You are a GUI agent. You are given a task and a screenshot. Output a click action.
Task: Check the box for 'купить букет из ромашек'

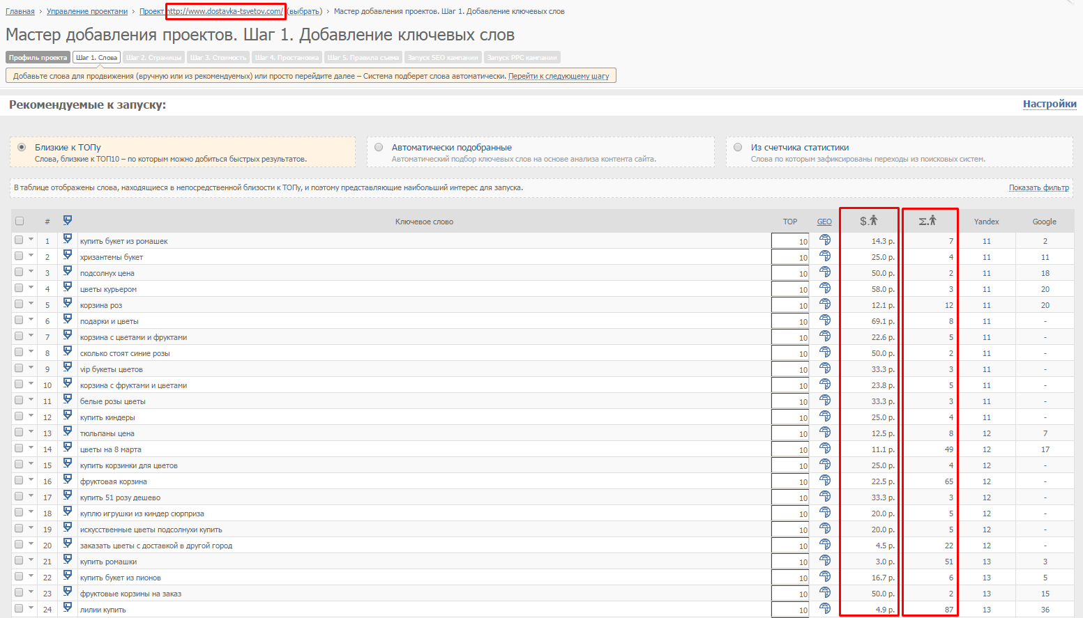tap(19, 240)
